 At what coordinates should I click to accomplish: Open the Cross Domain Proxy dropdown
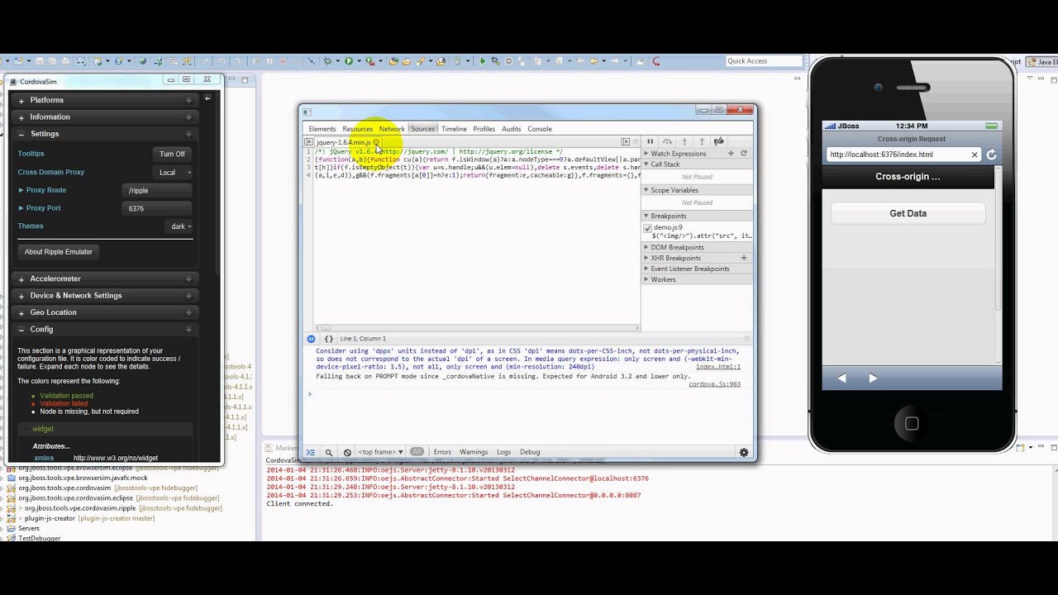pos(173,173)
